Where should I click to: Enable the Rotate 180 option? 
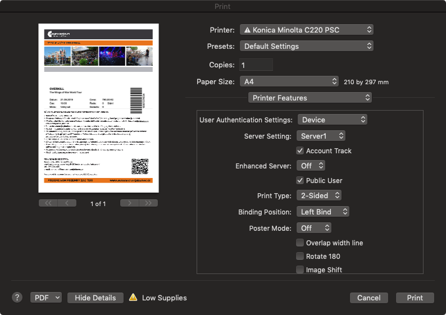coord(300,256)
